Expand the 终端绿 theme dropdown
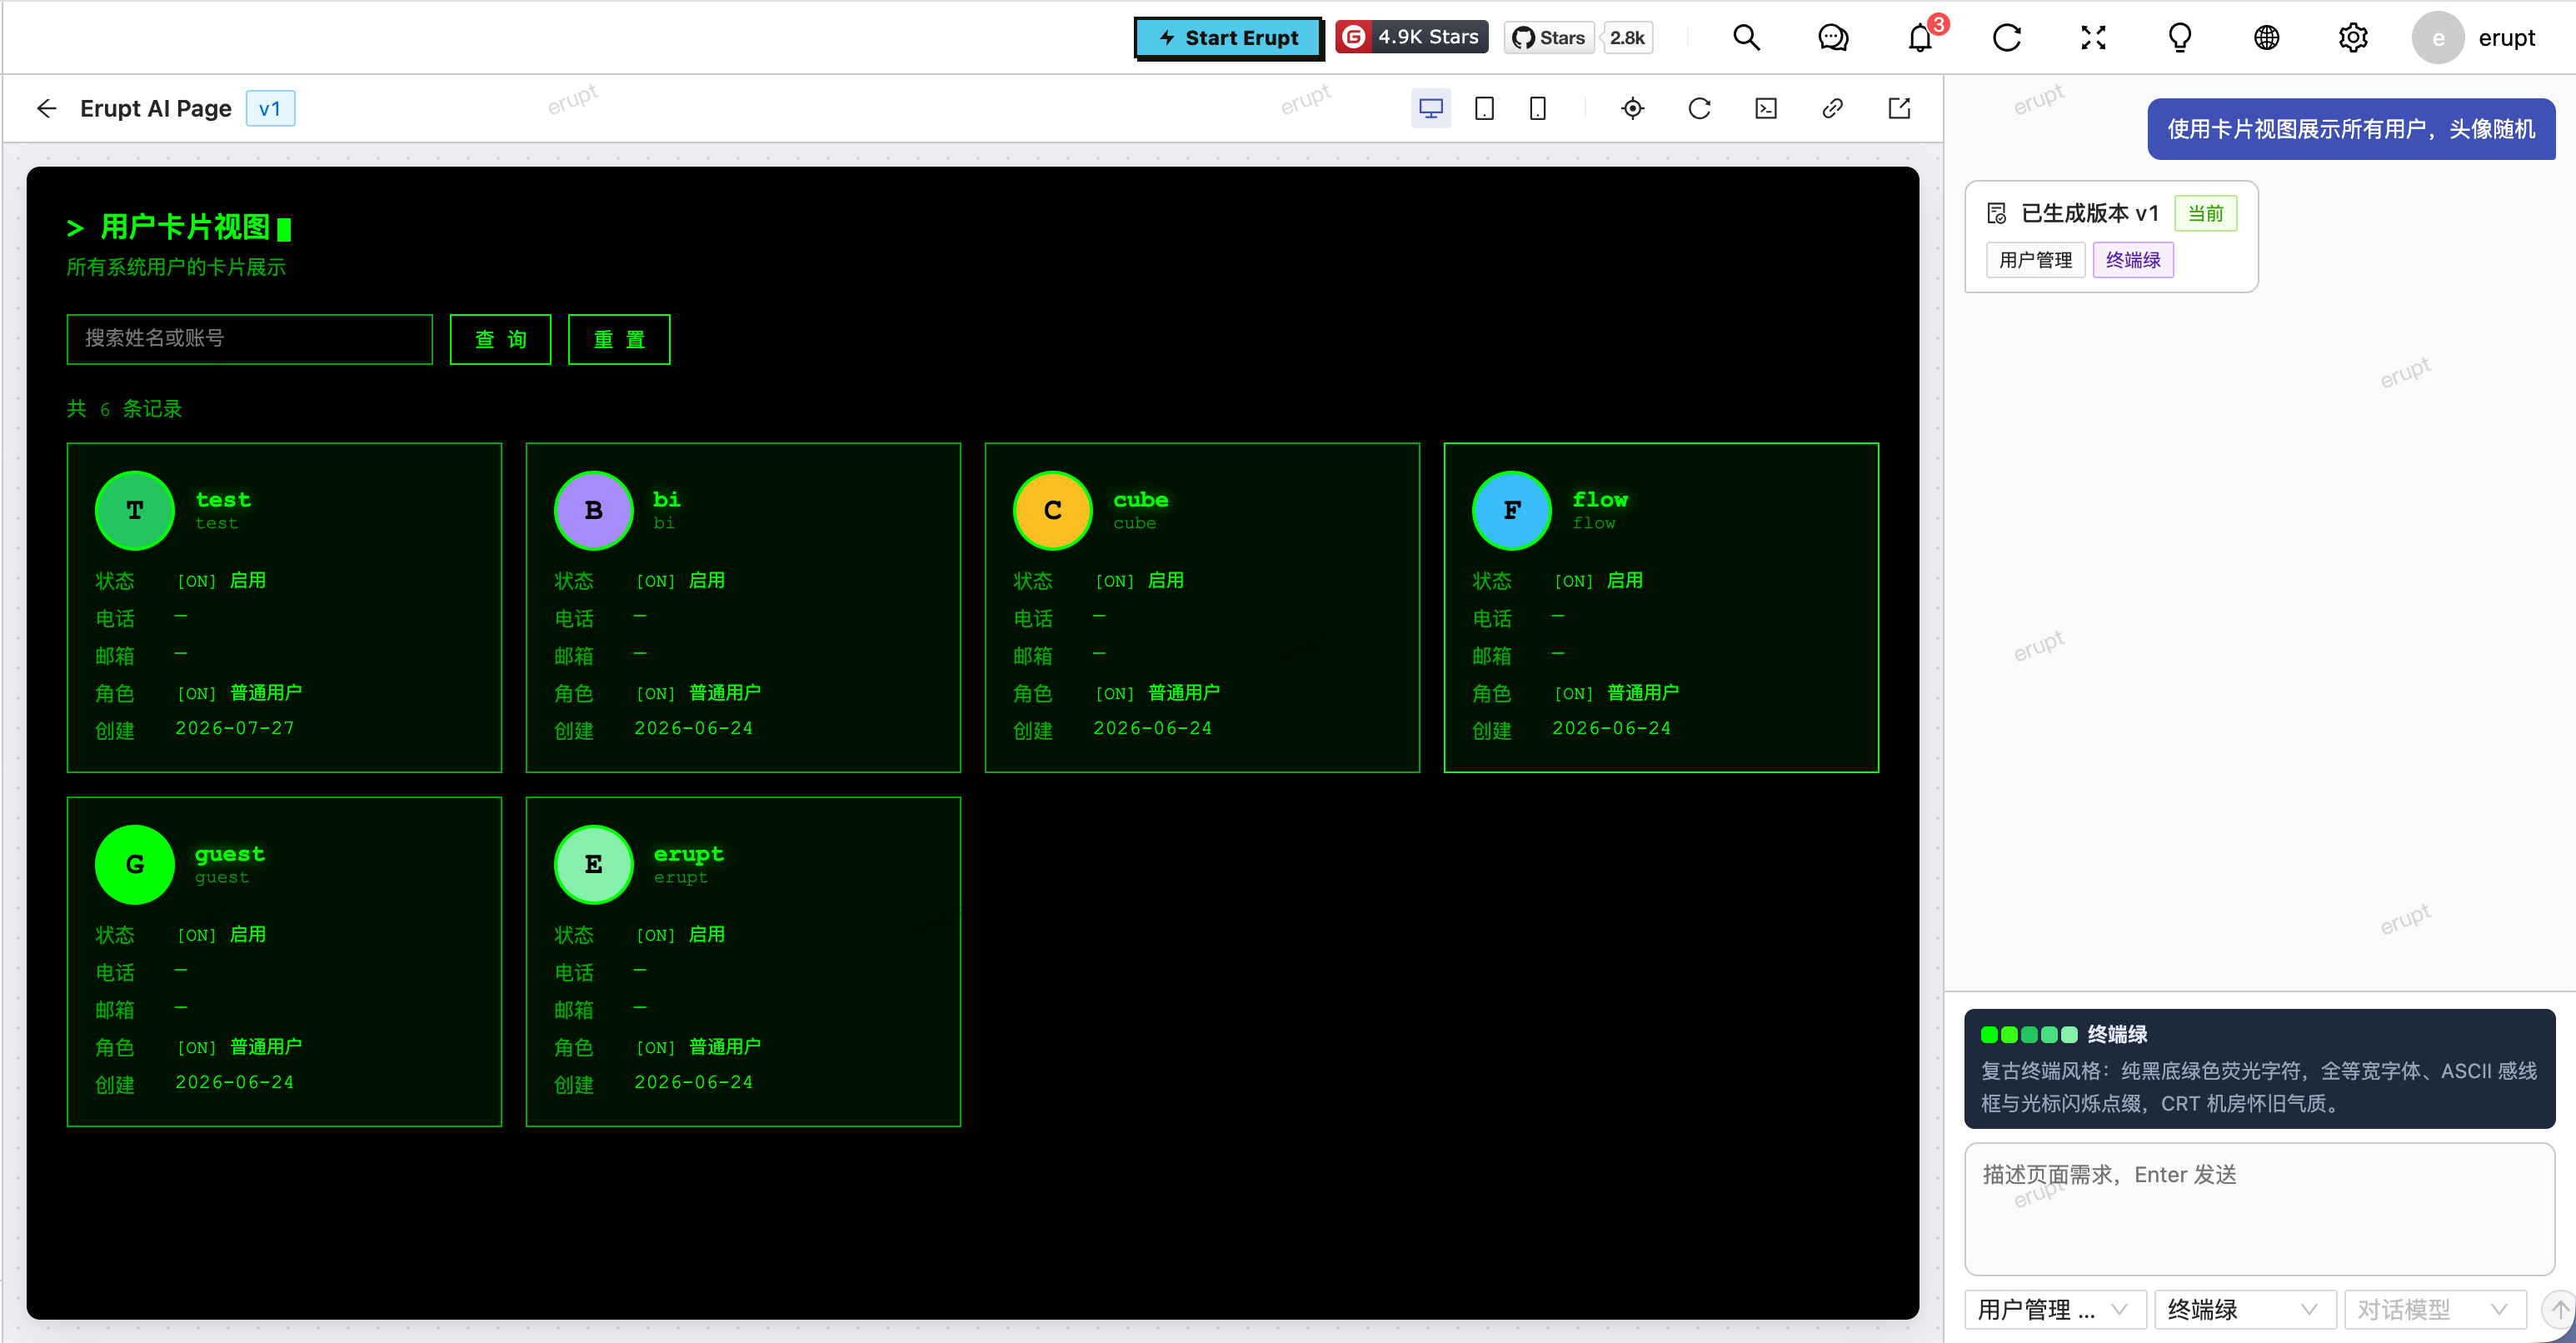 (x=2244, y=1309)
